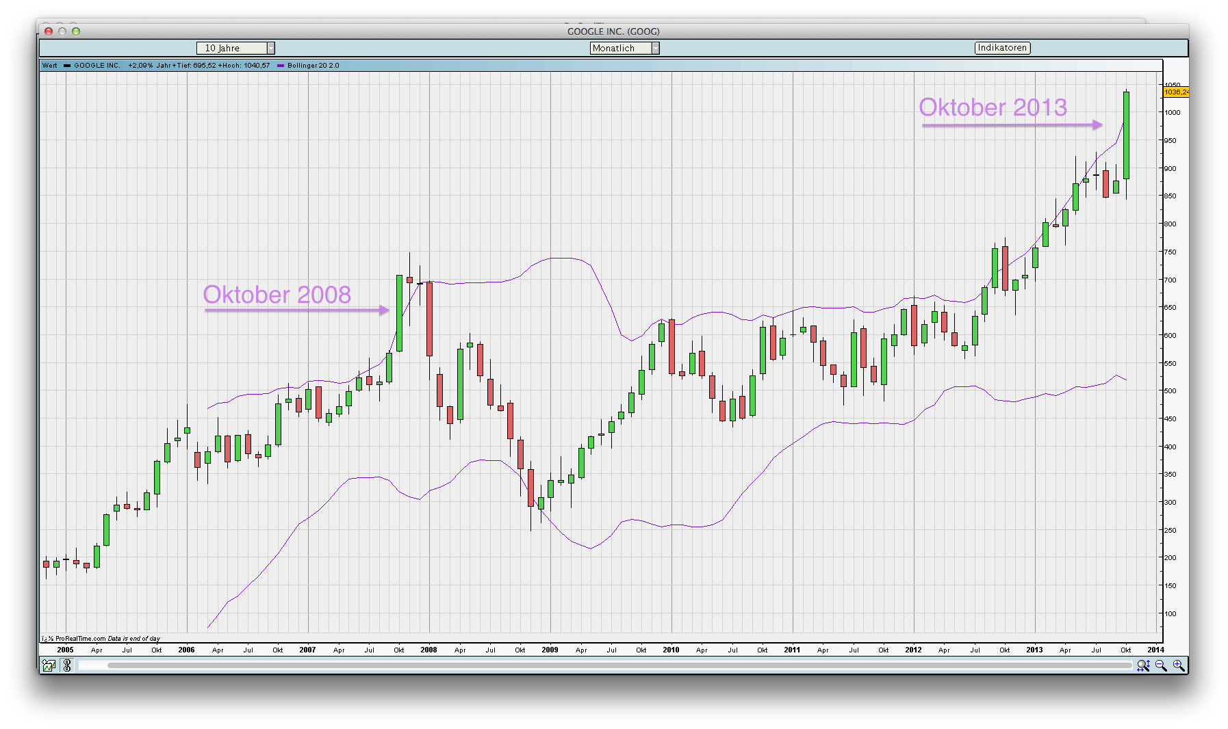Image resolution: width=1228 pixels, height=729 pixels.
Task: Click the icon beside the green chart icon
Action: pyautogui.click(x=66, y=665)
